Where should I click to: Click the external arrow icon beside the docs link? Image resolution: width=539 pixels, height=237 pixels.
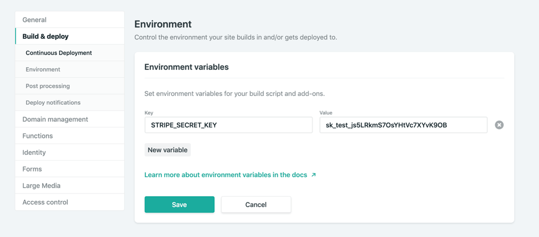pos(313,175)
